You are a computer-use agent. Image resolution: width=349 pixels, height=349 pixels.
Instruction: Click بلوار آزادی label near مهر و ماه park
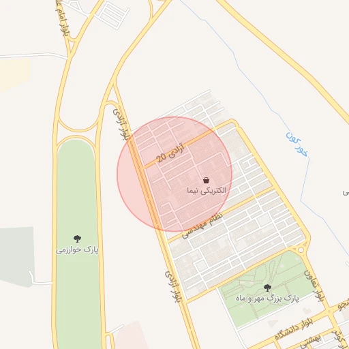(x=173, y=287)
